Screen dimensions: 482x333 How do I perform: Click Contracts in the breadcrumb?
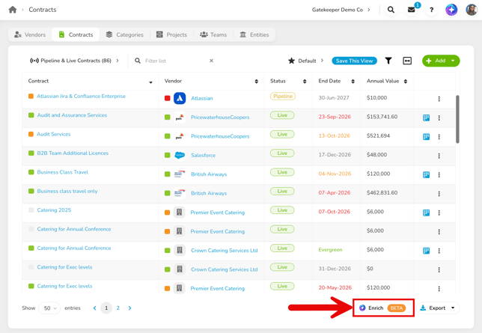point(43,10)
